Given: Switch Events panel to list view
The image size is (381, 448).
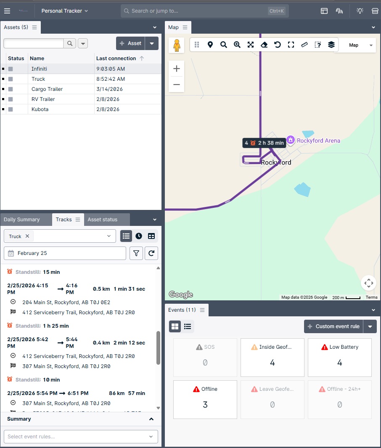Looking at the screenshot, I should click(187, 326).
